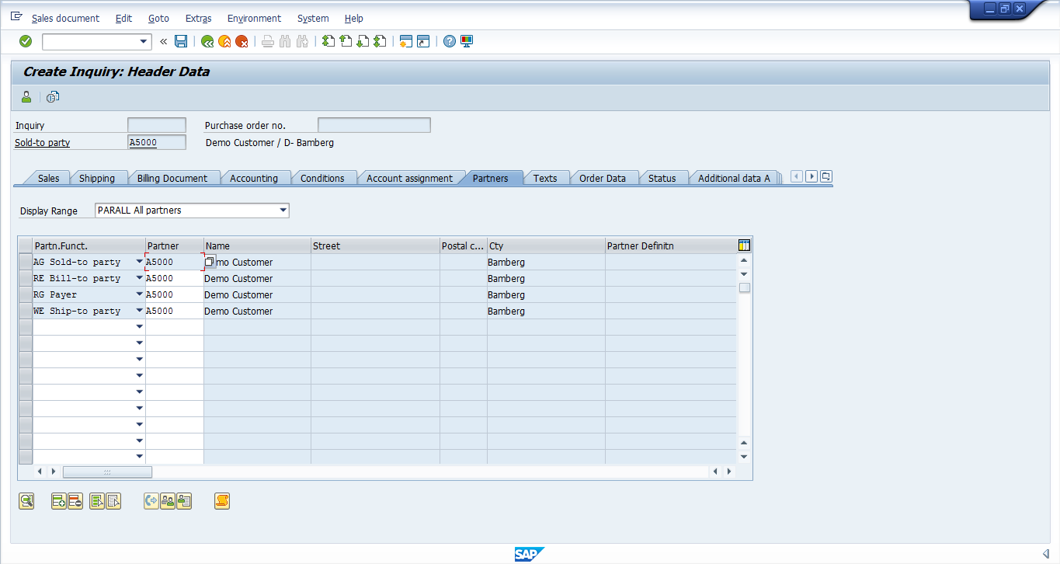The height and width of the screenshot is (564, 1060).
Task: Open the table settings grid icon
Action: [745, 245]
